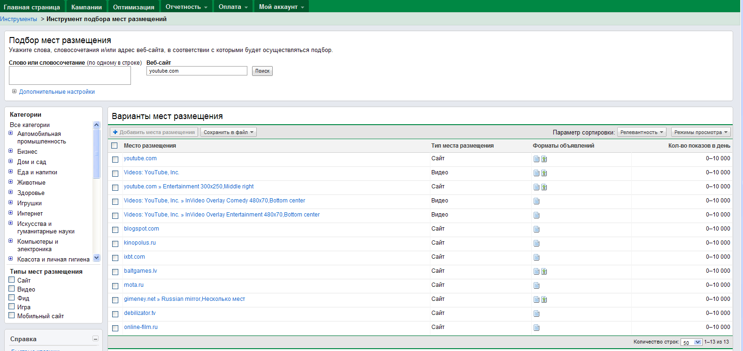
Task: Open the Мой аккаунт menu
Action: (282, 7)
